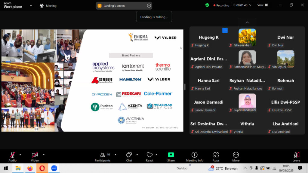Select Rafmanuha Putri's video tile
The height and width of the screenshot is (173, 308).
[247, 59]
